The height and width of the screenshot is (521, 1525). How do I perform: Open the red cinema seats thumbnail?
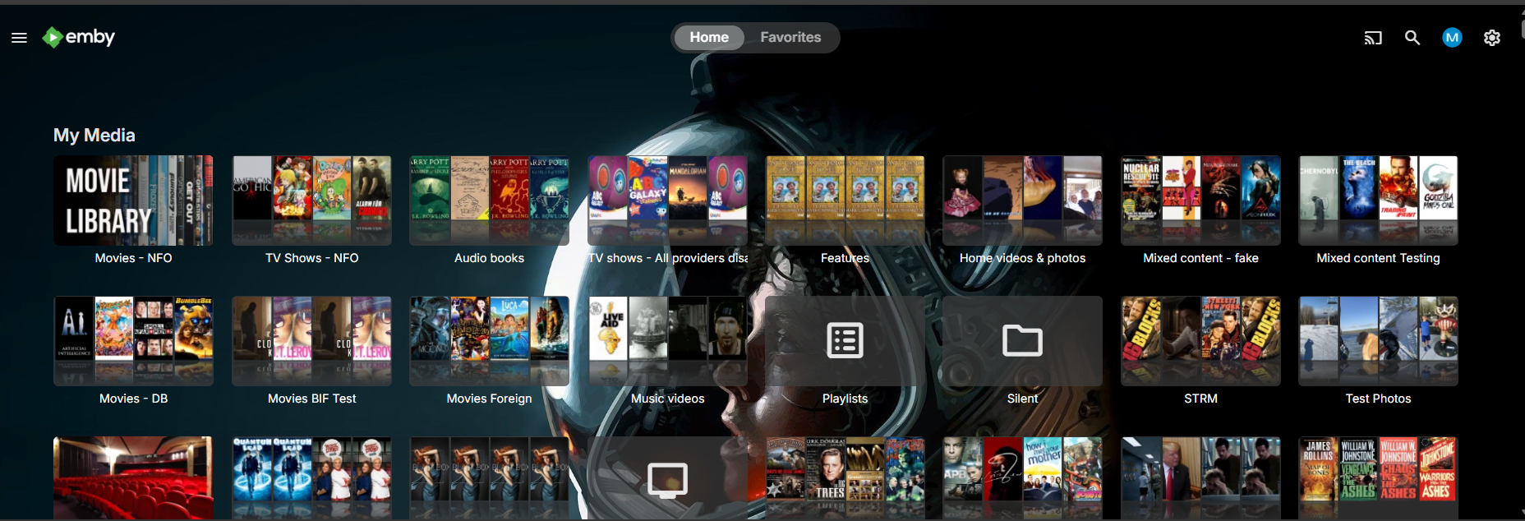tap(133, 478)
